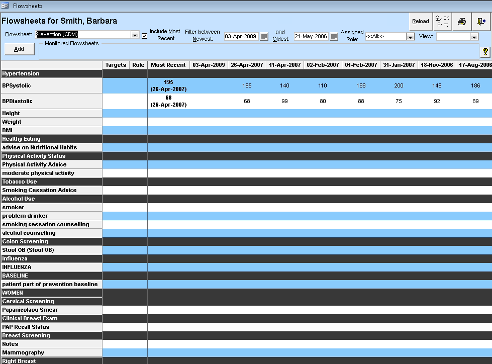Click systolic value 140 for 11-Apr-2007

click(284, 85)
